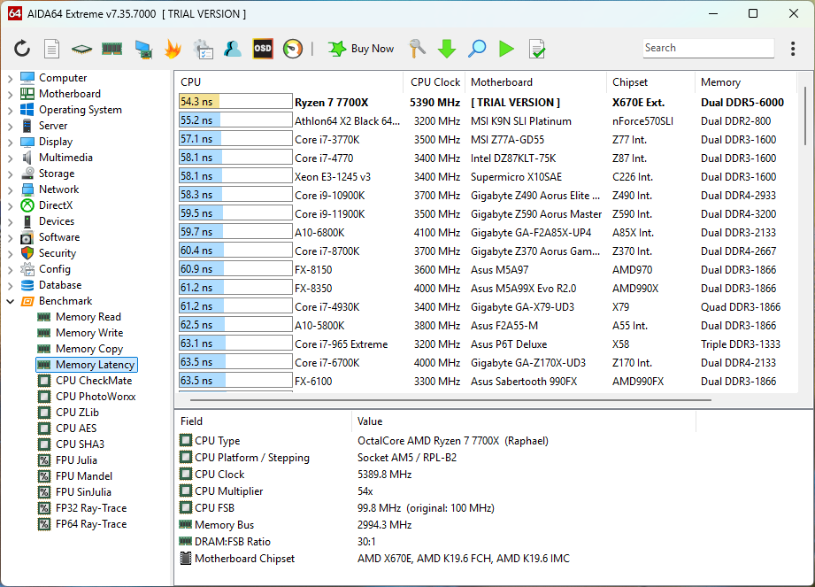Viewport: 815px width, 587px height.
Task: Click the results checkmark document icon
Action: pyautogui.click(x=537, y=49)
